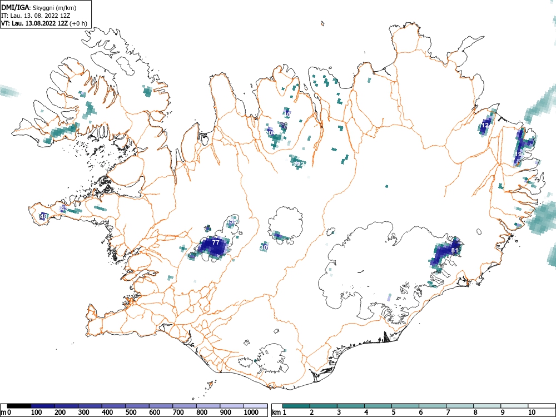Click the '100' label on the meter scale
Image resolution: width=556 pixels, height=417 pixels.
coord(37,413)
